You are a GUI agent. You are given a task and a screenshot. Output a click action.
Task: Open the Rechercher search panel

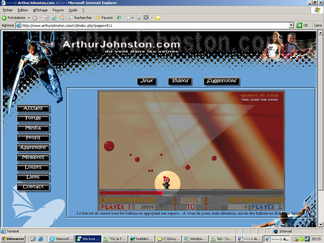[80, 18]
